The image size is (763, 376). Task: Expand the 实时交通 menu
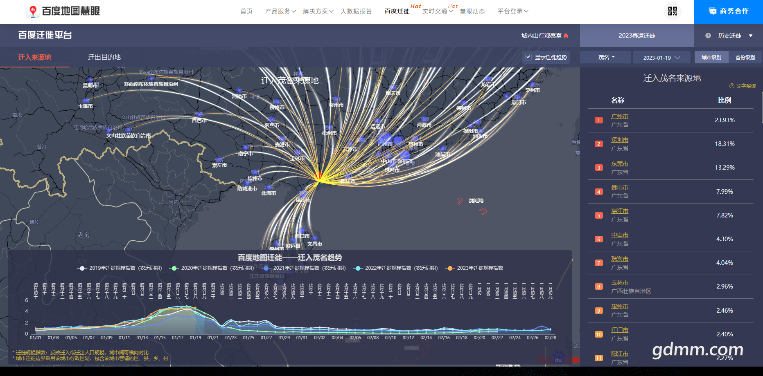(437, 11)
